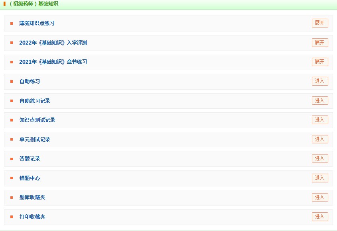The height and width of the screenshot is (231, 337).
Task: Click 进入 button beside 错题中心
Action: (320, 178)
